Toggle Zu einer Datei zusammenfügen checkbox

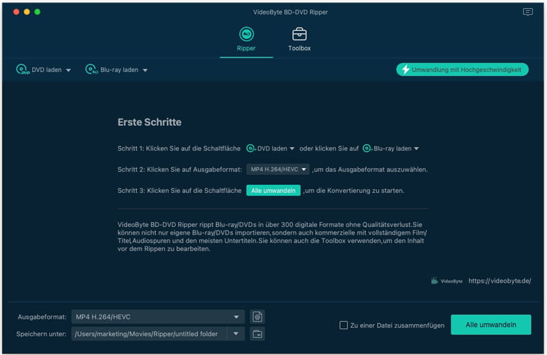click(x=344, y=325)
